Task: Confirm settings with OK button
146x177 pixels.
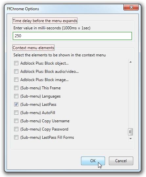Action: 93,161
